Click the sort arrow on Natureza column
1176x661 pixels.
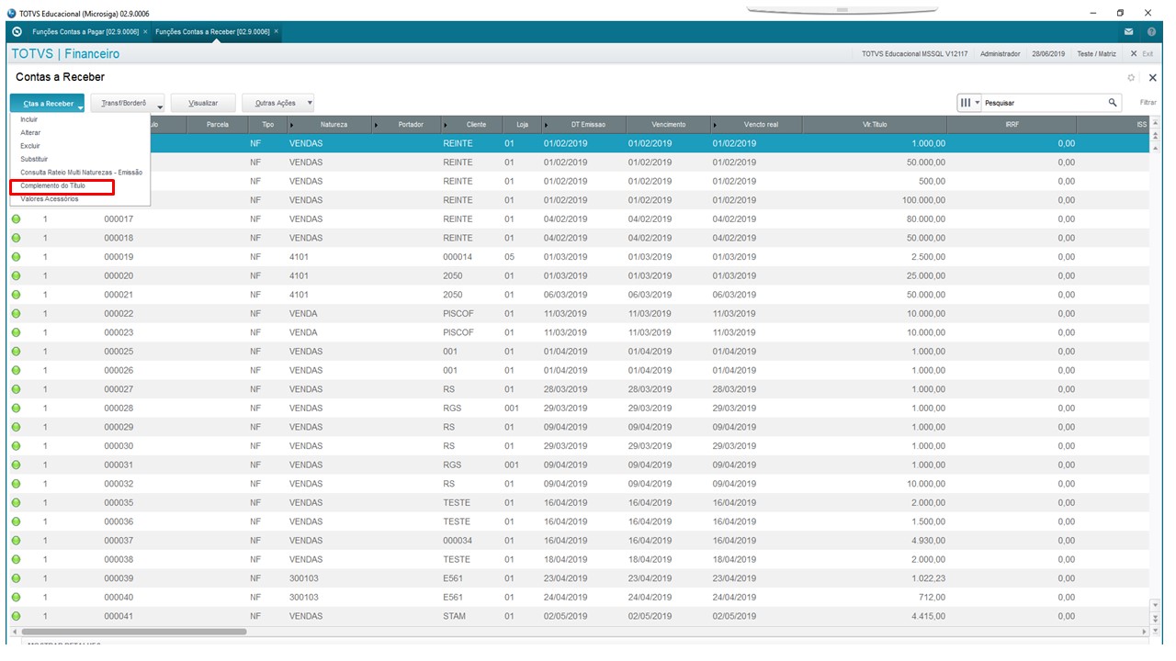tap(292, 124)
